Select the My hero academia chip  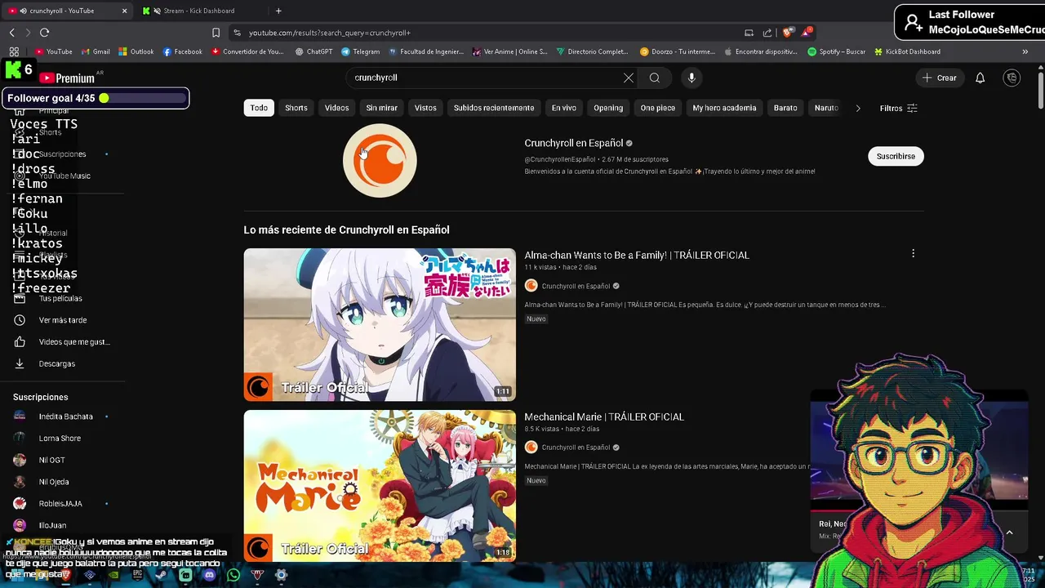click(724, 108)
